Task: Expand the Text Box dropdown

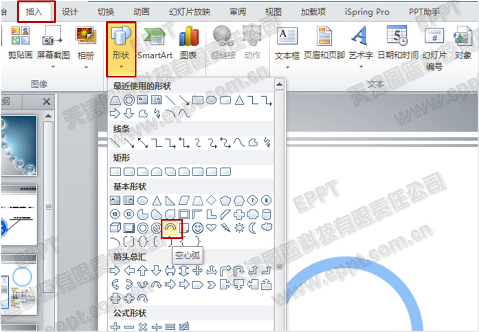Action: coord(287,66)
